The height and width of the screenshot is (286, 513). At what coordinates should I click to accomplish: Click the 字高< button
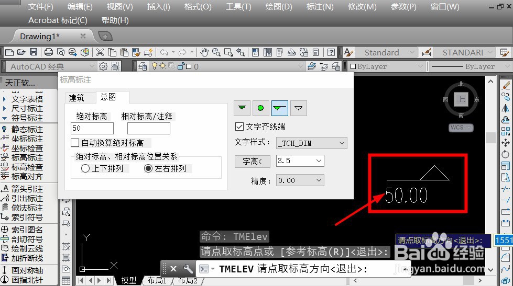coord(252,161)
